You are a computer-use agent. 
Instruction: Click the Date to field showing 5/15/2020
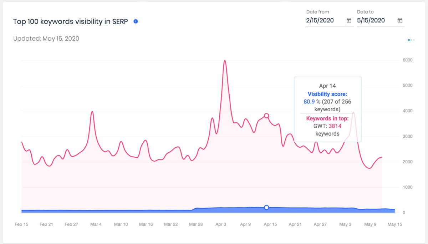374,21
